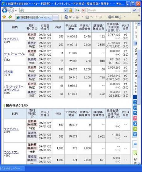Screen dimensions: 142x172
Task: Select the 2,458 commission cell
Action: pyautogui.click(x=85, y=37)
